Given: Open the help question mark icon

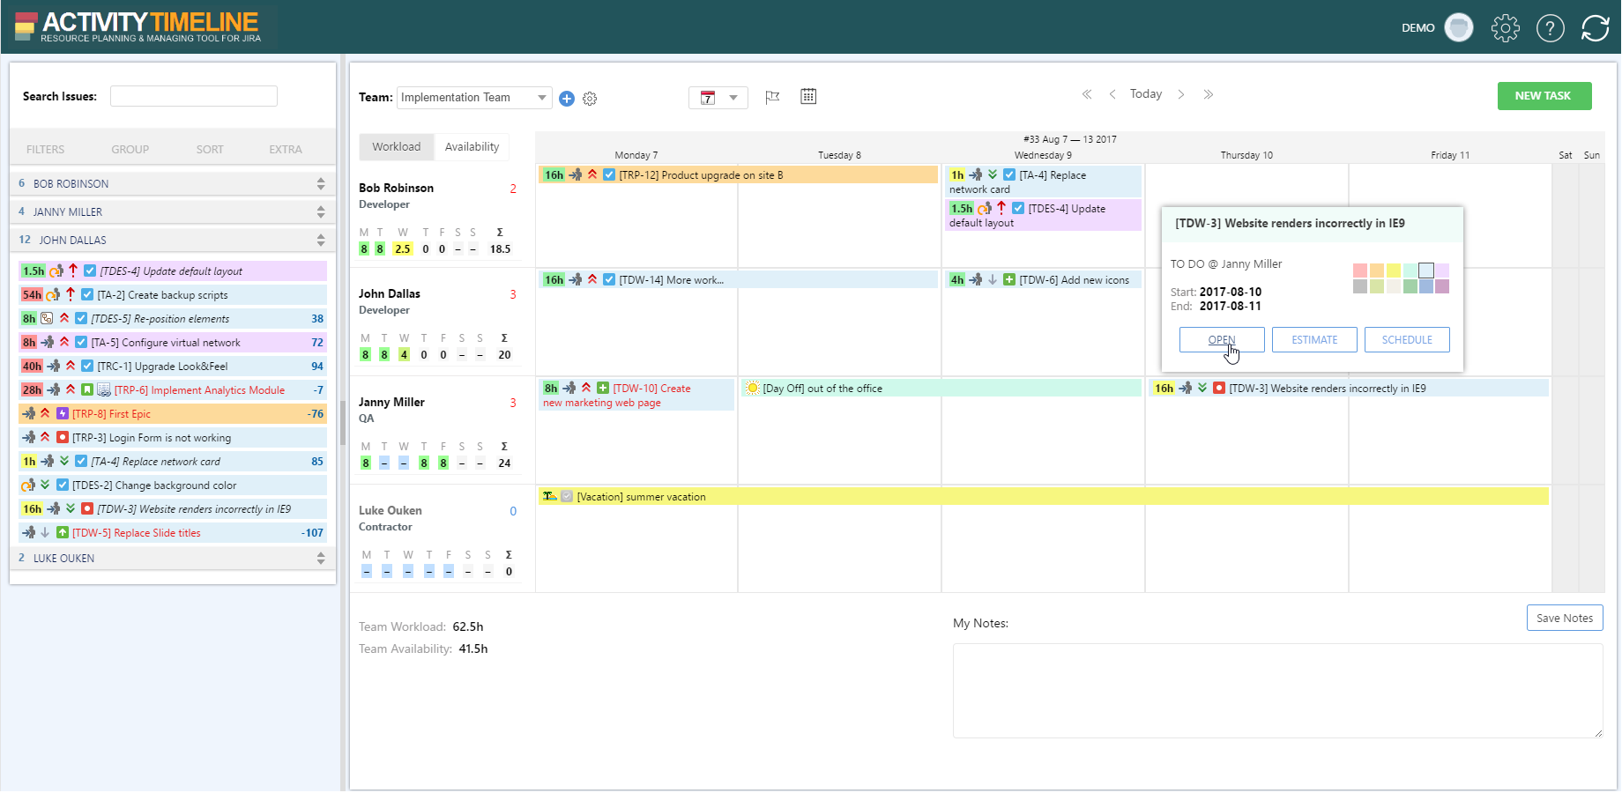Looking at the screenshot, I should pos(1551,27).
